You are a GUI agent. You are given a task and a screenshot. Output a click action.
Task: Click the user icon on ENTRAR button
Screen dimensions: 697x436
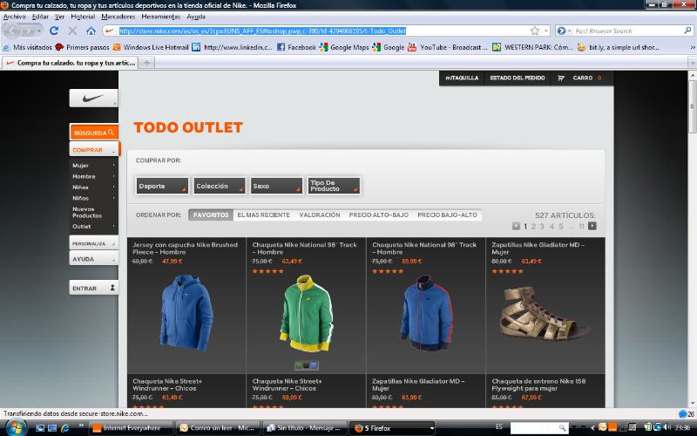[112, 288]
